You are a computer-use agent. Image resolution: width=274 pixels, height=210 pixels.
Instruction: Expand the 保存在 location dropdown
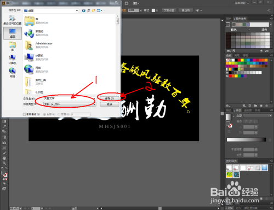tap(77, 11)
